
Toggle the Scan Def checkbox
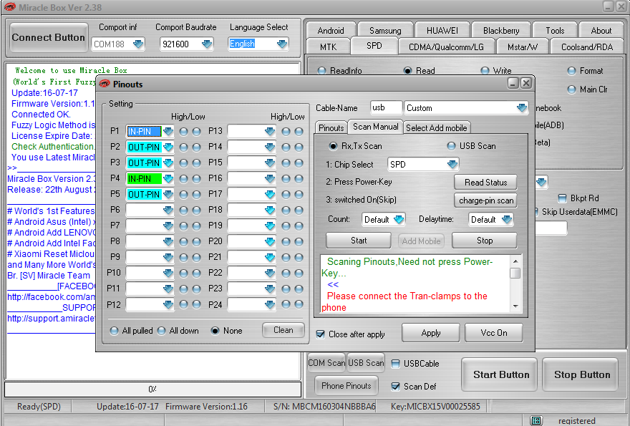(395, 387)
